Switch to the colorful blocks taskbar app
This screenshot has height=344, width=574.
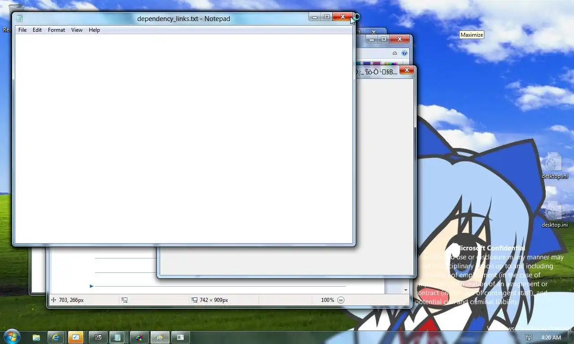point(139,337)
